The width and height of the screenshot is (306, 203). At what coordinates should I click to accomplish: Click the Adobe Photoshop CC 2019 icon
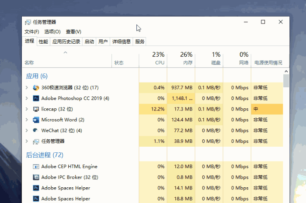[x=36, y=98]
